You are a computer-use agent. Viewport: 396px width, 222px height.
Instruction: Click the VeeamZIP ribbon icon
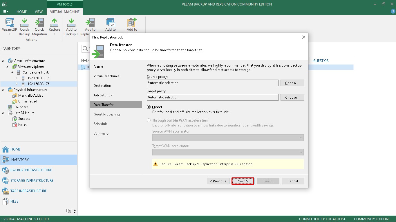10,23
